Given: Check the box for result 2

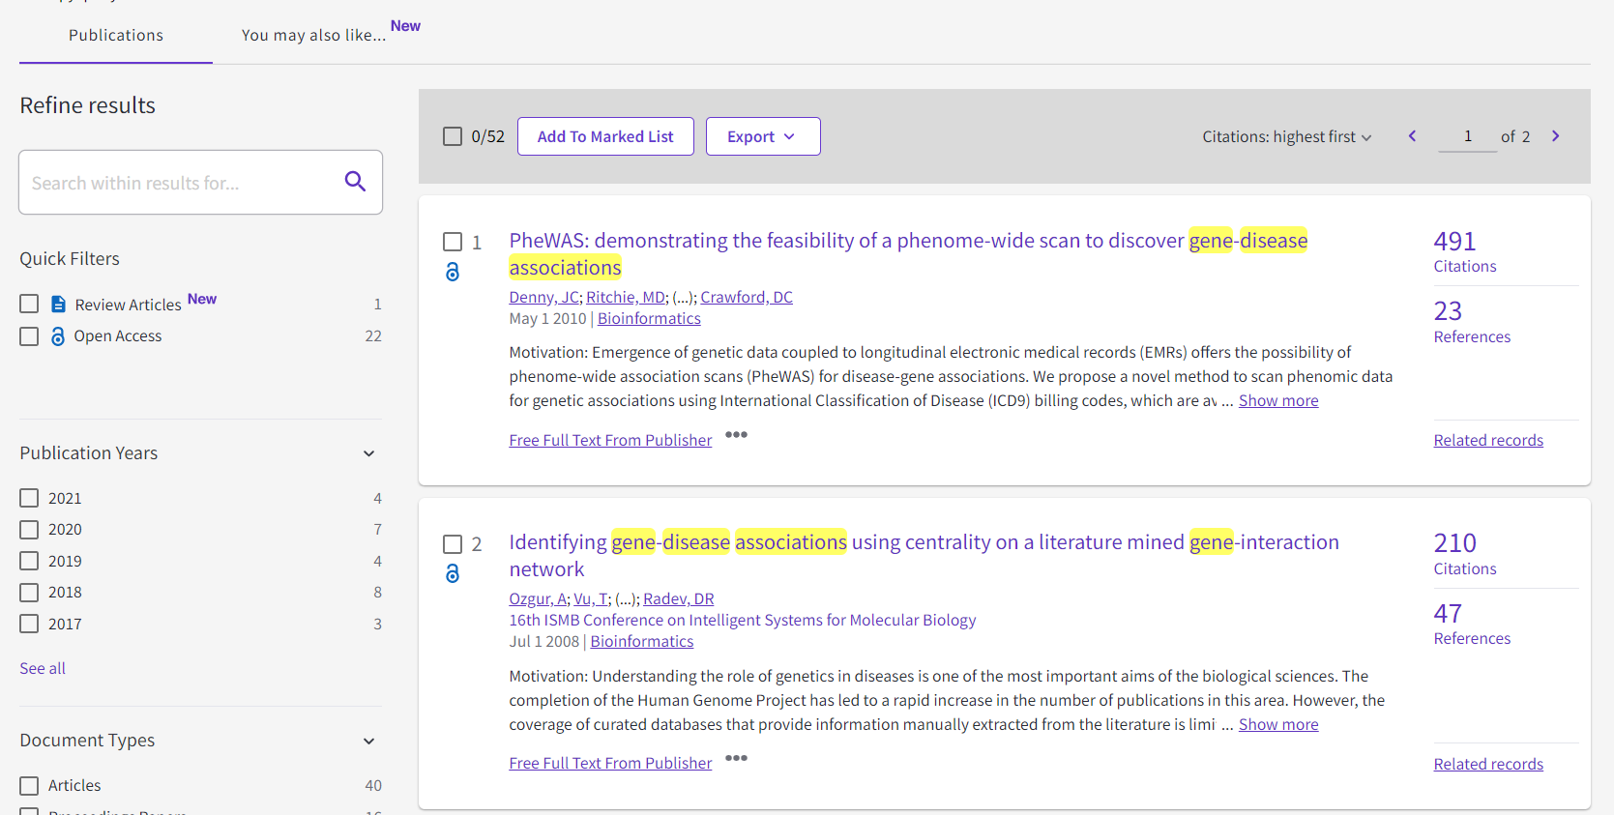Looking at the screenshot, I should (x=453, y=543).
